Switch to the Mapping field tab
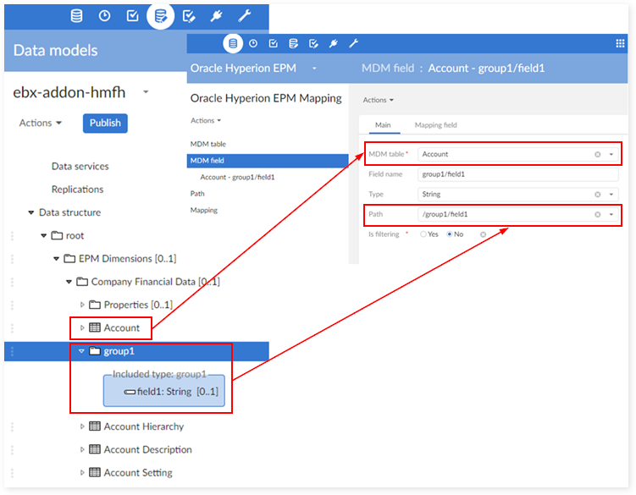This screenshot has height=495, width=636. click(435, 125)
